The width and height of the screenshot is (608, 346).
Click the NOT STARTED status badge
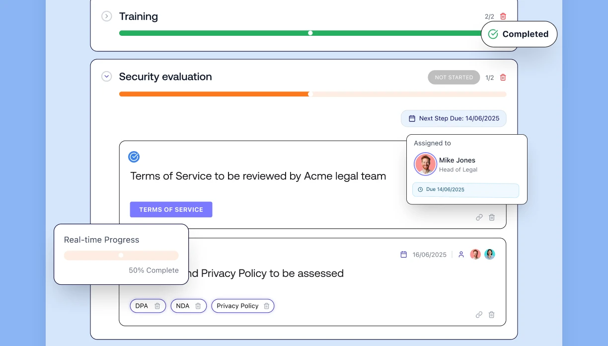454,78
